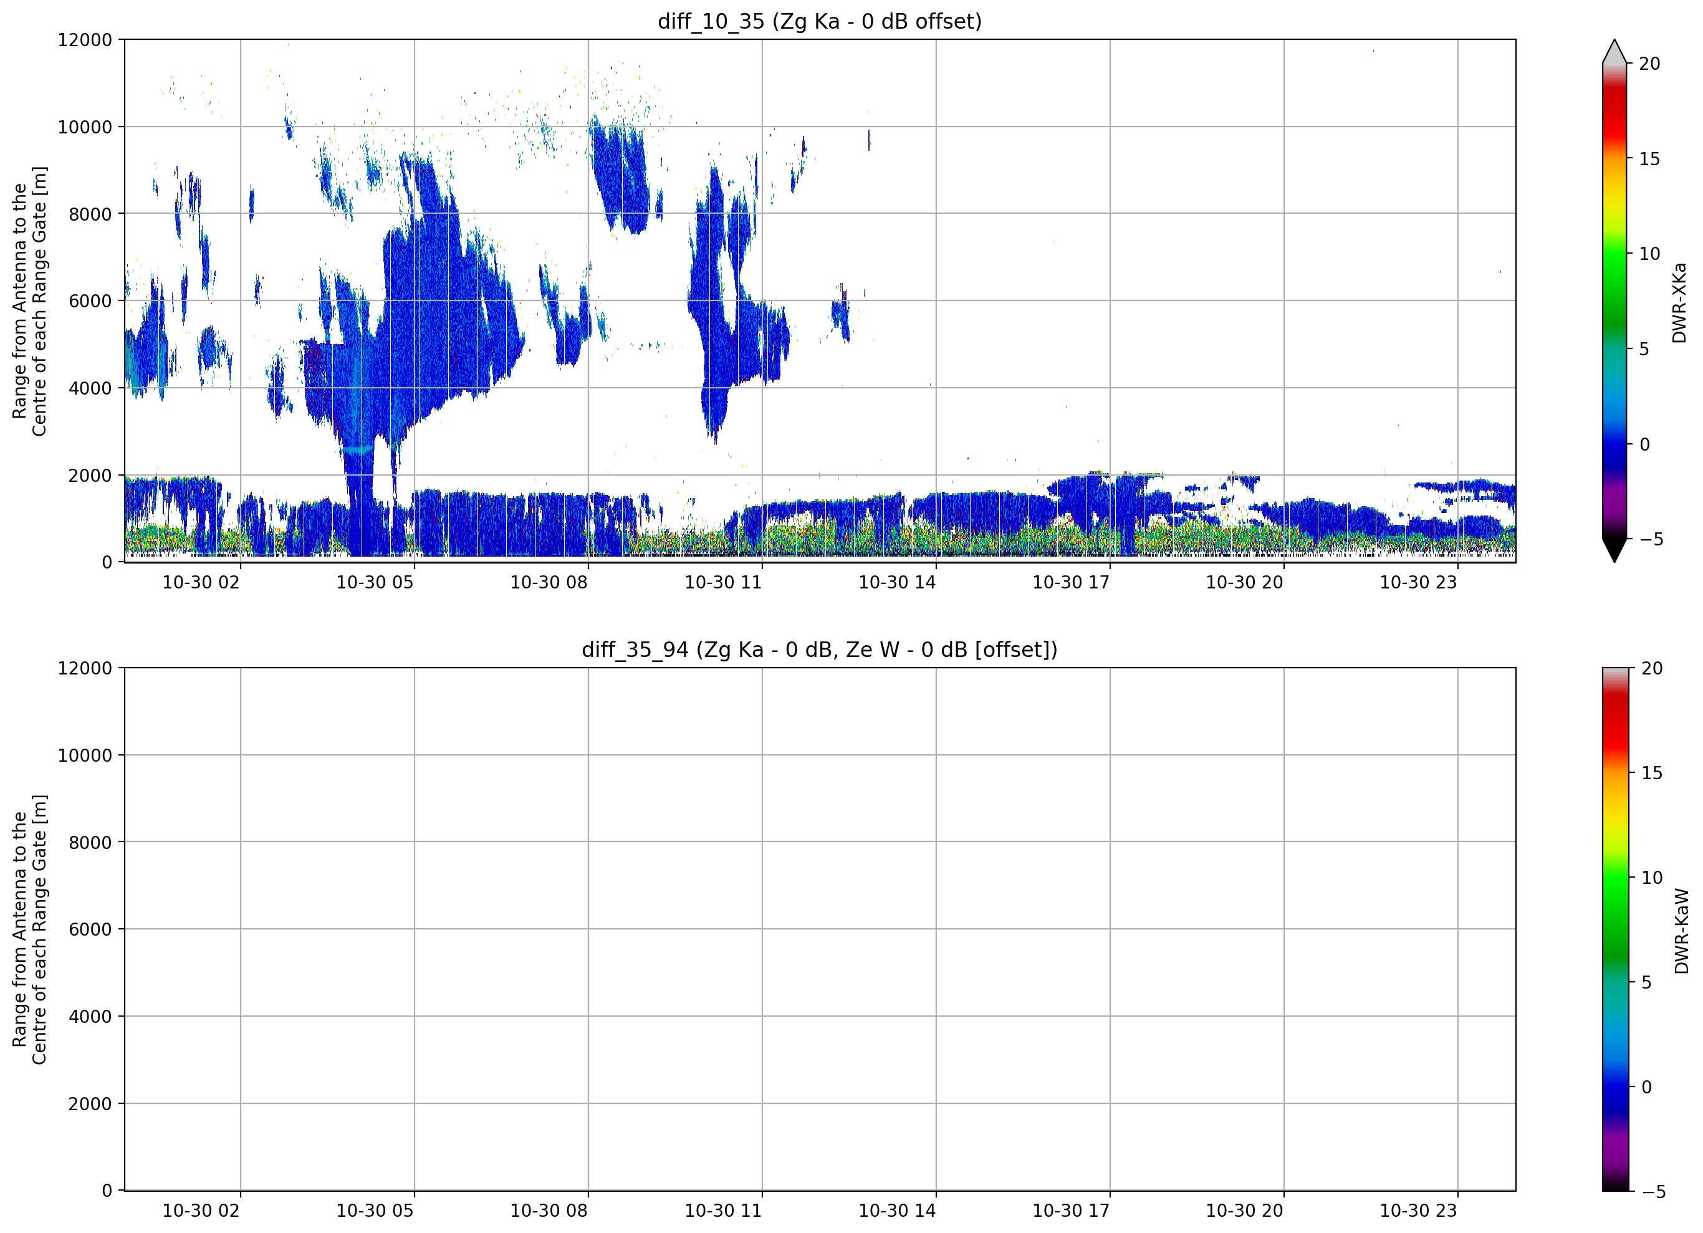Viewport: 1703px width, 1233px height.
Task: Click the "diff_10_35 (Zg Ka - 0 dB offset)" title
Action: tap(819, 21)
